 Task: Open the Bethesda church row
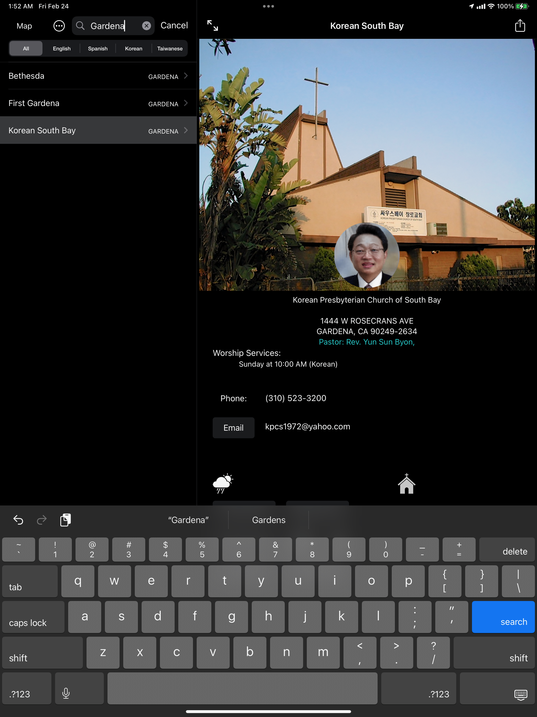click(x=98, y=76)
